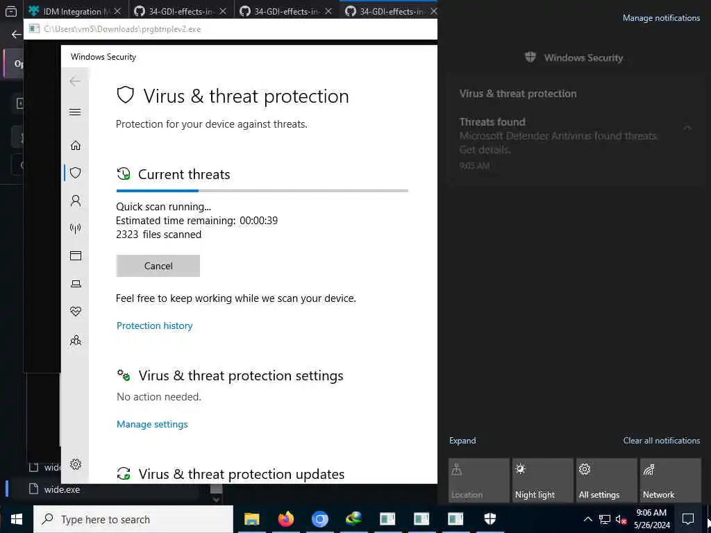Screen dimensions: 711x533
Task: Open the Windows Start menu
Action: click(x=17, y=519)
